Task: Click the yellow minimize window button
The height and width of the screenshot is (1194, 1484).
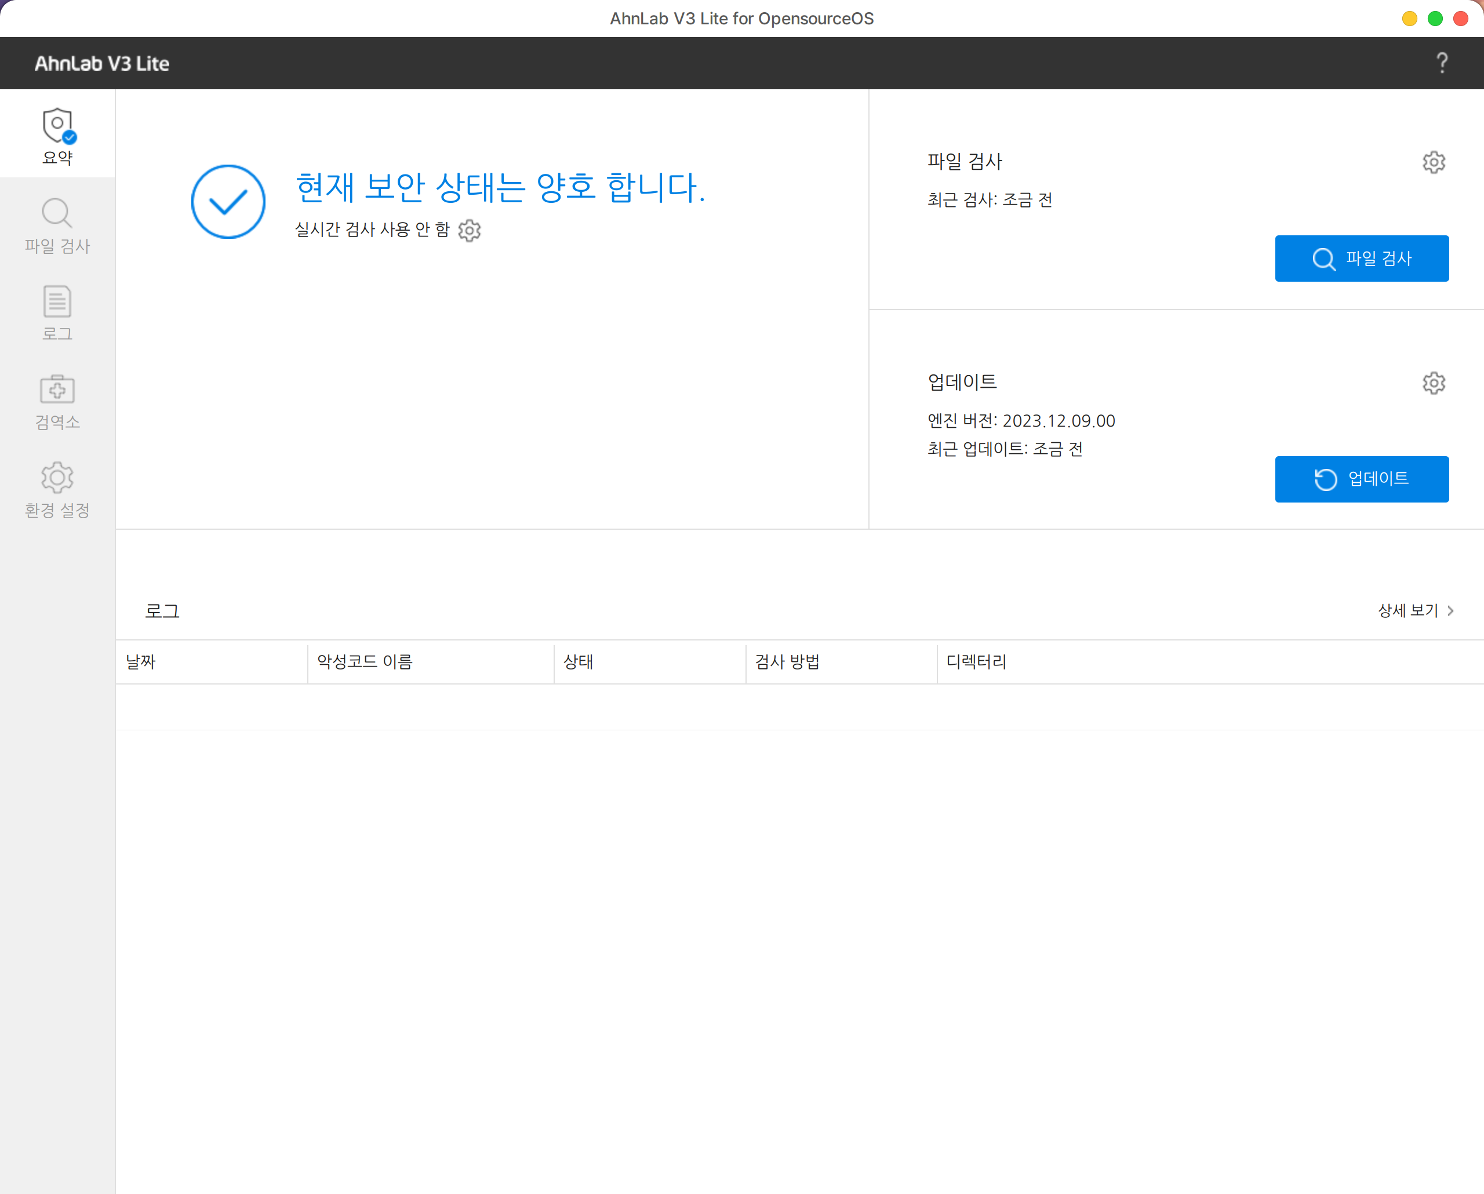Action: 1409,19
